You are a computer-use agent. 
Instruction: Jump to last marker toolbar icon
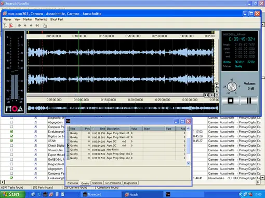coord(37,25)
